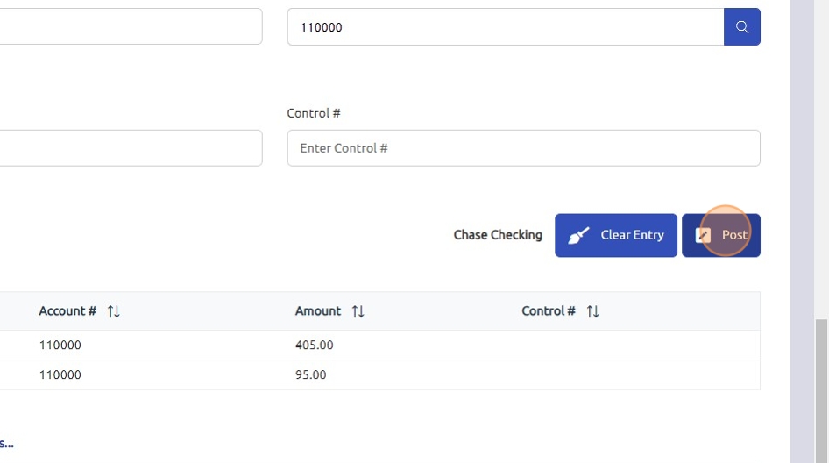Click the magnifier search icon beside 110000

tap(741, 27)
